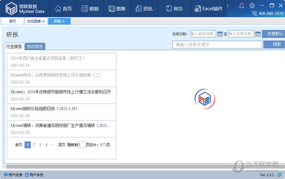Open settings gear icon

point(252,5)
